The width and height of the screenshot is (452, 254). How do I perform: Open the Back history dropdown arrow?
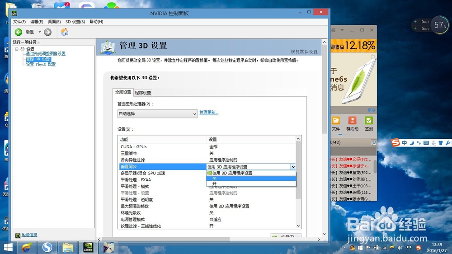pyautogui.click(x=40, y=32)
